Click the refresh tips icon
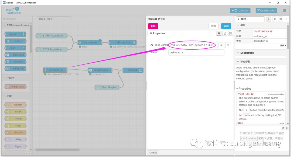The image size is (291, 157). (283, 128)
